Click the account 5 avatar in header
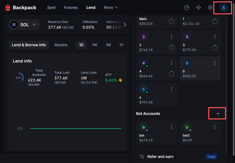This screenshot has height=163, width=235. tap(223, 7)
